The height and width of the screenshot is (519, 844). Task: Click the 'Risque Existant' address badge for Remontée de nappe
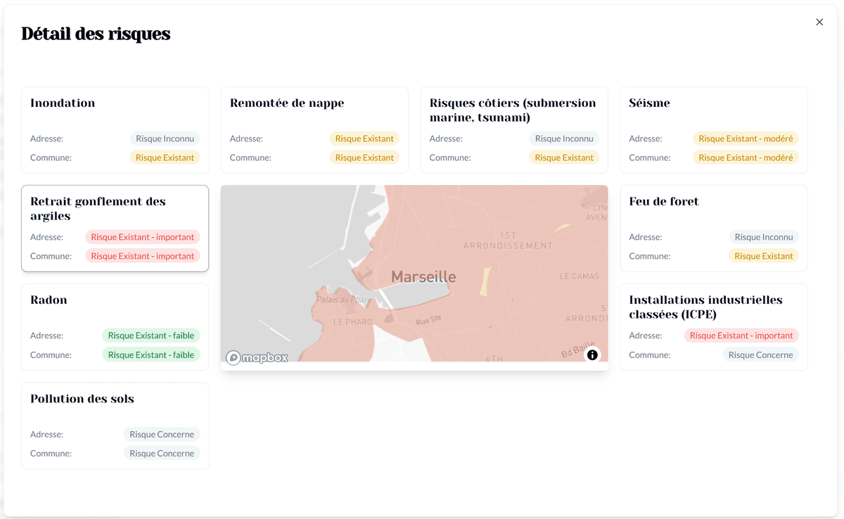(364, 139)
